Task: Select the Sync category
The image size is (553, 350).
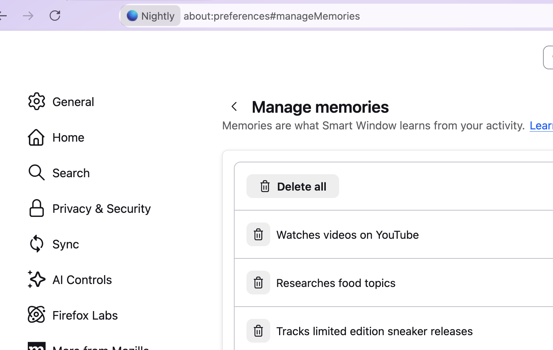Action: pyautogui.click(x=66, y=244)
